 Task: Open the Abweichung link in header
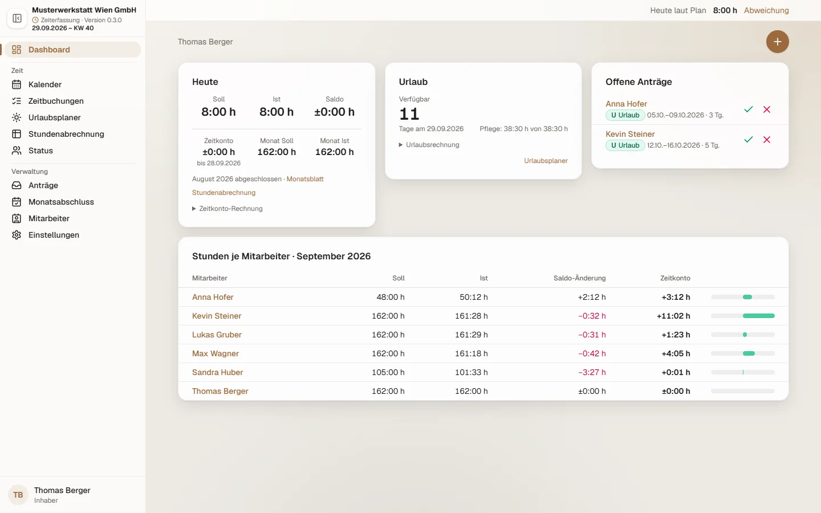766,10
